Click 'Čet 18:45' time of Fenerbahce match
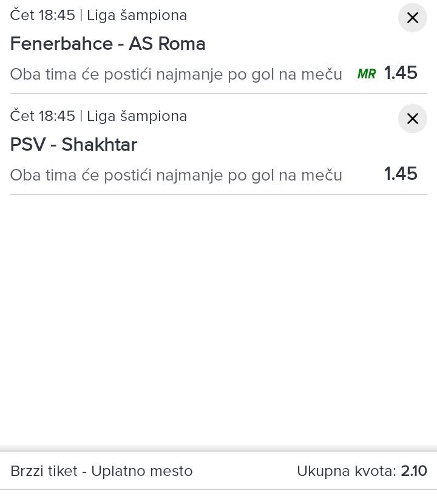 pyautogui.click(x=42, y=15)
